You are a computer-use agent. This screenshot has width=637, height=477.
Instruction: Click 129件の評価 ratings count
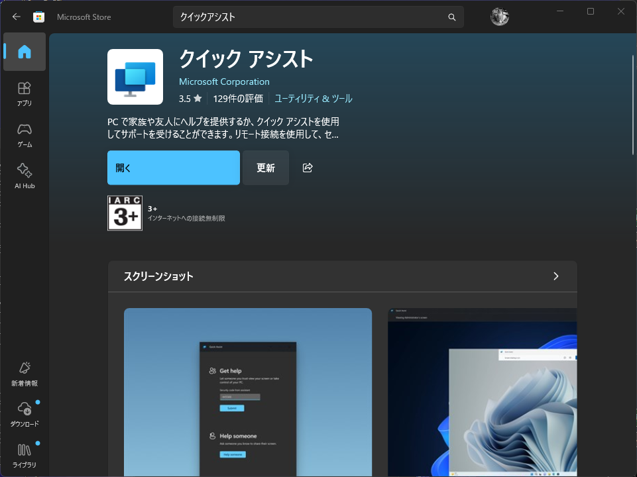tap(238, 99)
